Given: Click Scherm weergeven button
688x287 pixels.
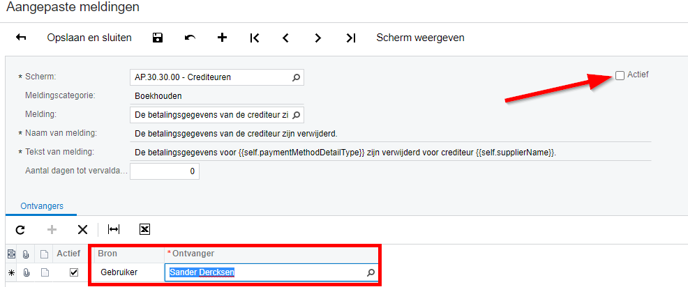Looking at the screenshot, I should [x=420, y=38].
